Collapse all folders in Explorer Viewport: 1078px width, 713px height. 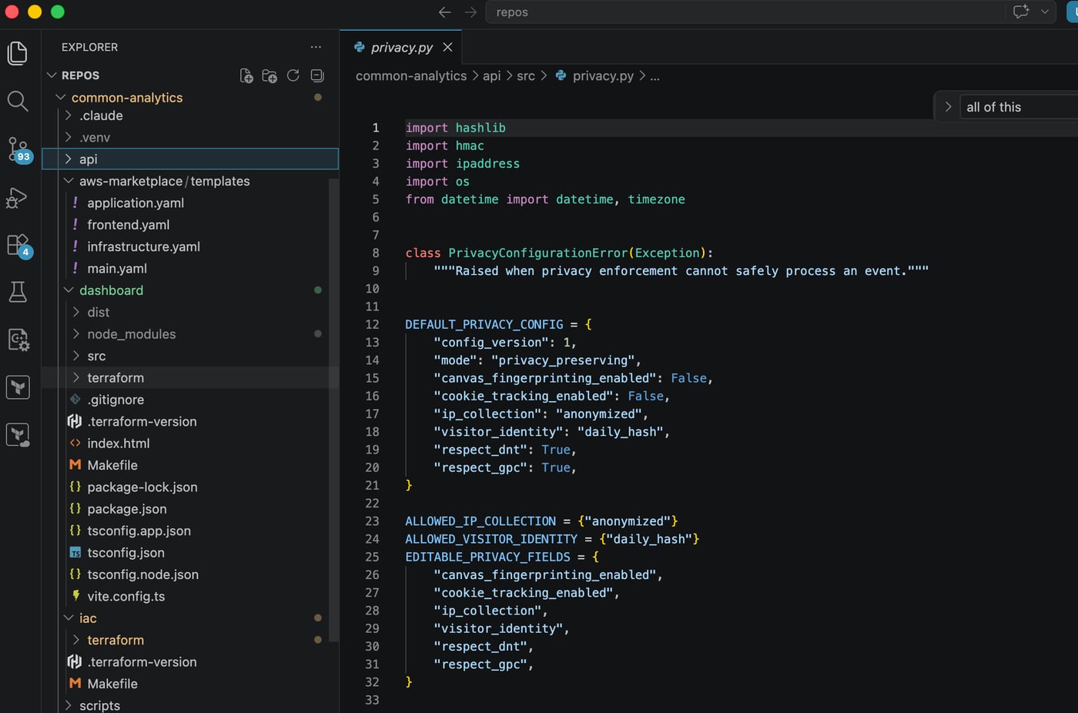[x=317, y=75]
